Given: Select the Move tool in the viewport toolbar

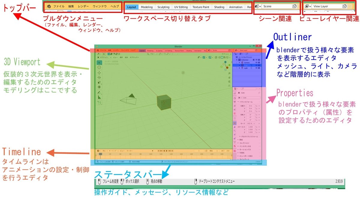Looking at the screenshot, I should [99, 73].
